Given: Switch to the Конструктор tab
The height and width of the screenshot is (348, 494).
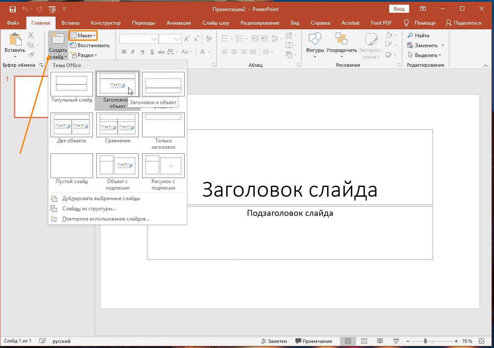Looking at the screenshot, I should click(106, 23).
